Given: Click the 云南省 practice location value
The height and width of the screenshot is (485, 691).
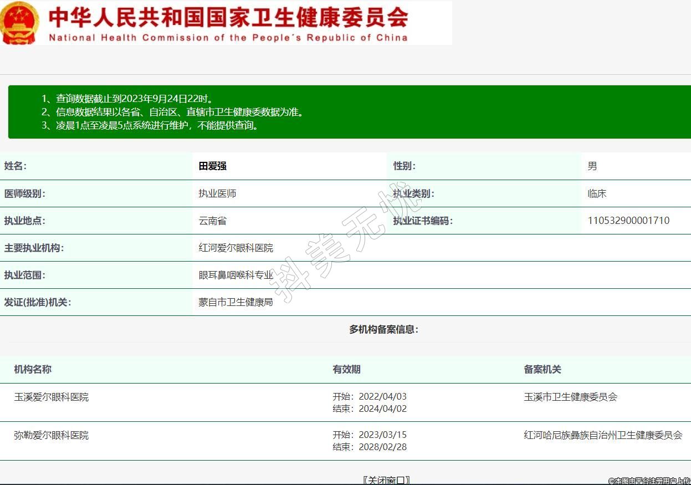Looking at the screenshot, I should pos(213,221).
